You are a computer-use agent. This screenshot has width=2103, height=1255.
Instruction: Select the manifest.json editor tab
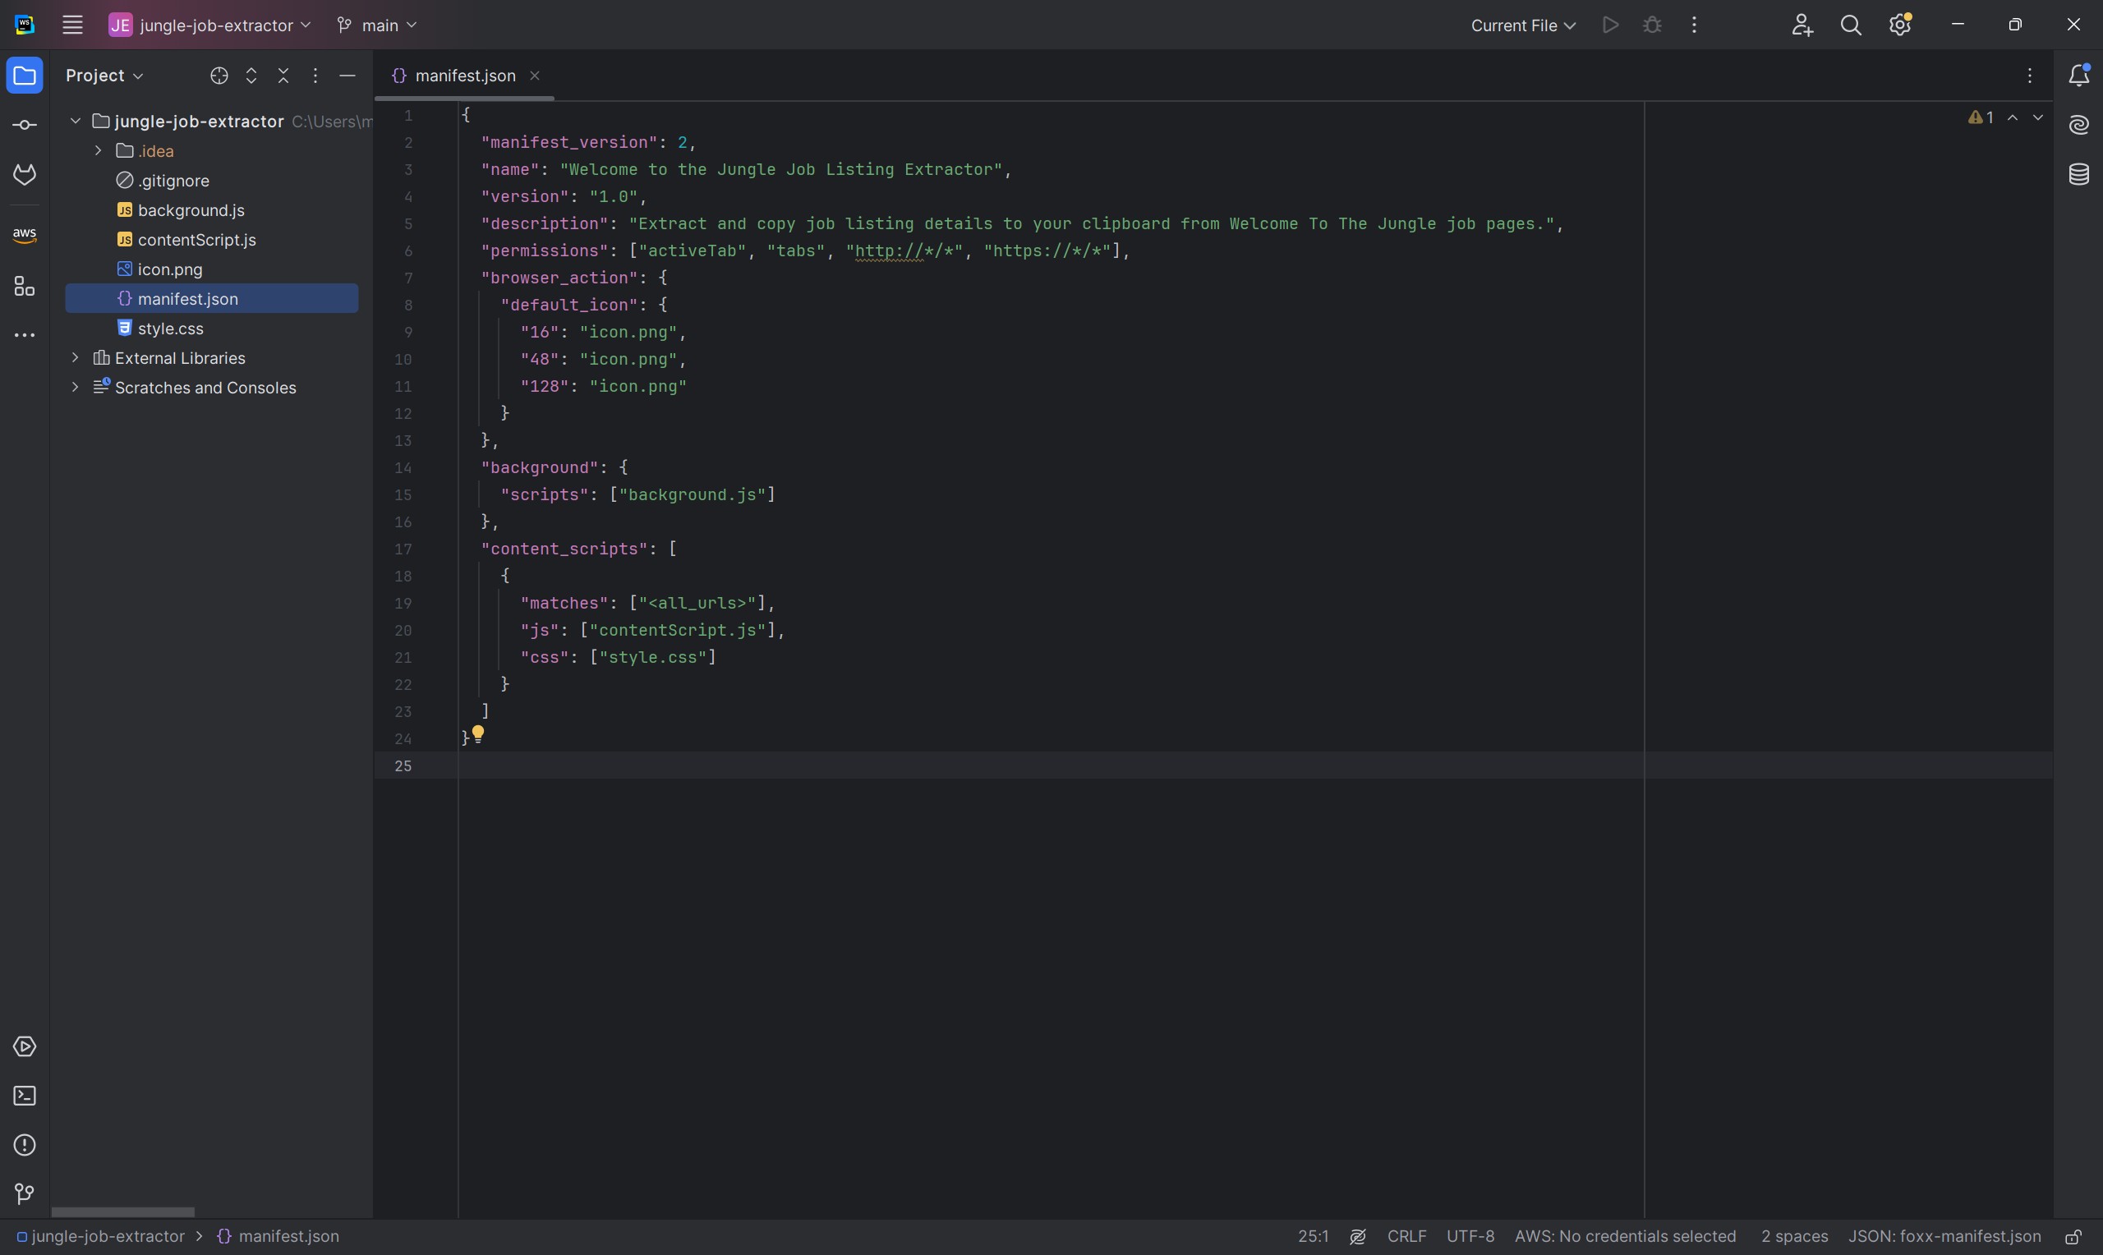pyautogui.click(x=464, y=76)
